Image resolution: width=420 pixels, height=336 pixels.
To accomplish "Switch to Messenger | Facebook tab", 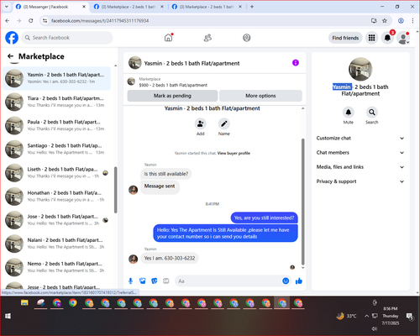I will (50, 7).
